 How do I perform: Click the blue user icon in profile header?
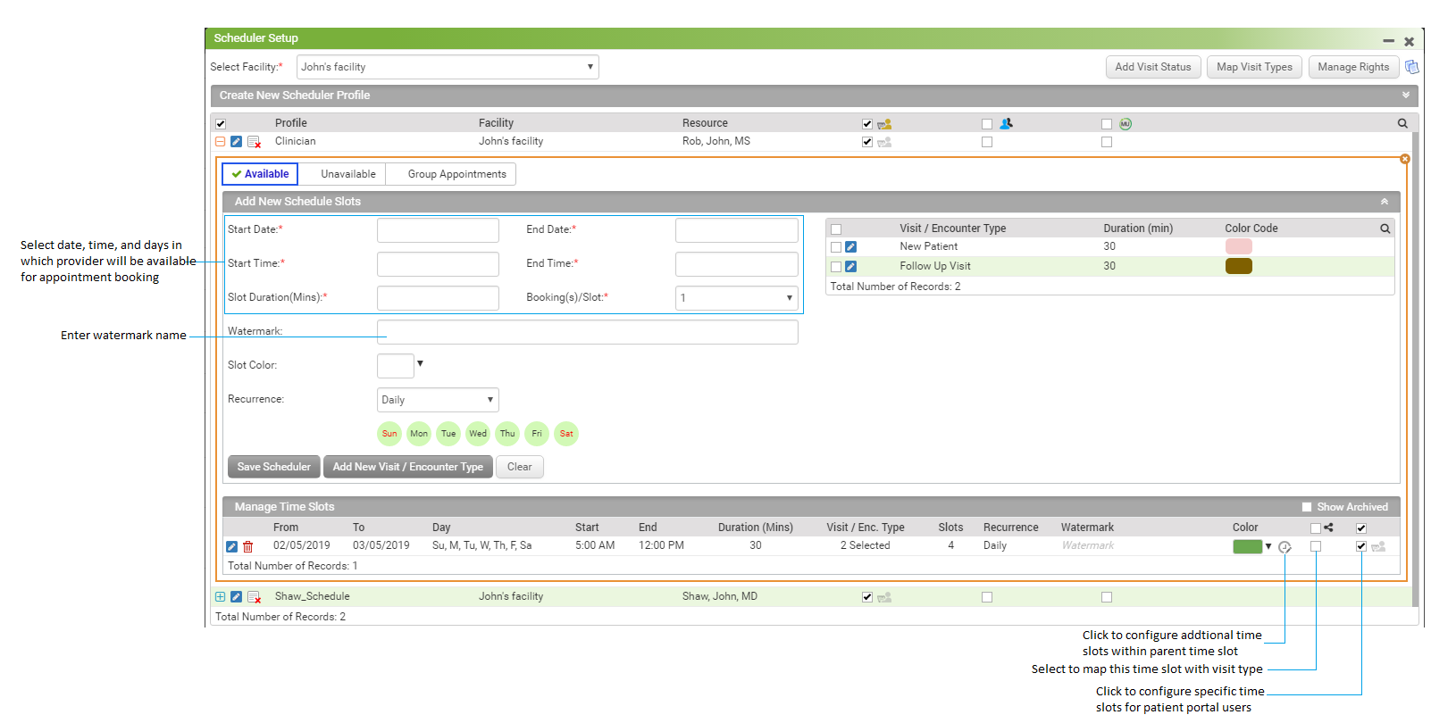coord(1006,124)
